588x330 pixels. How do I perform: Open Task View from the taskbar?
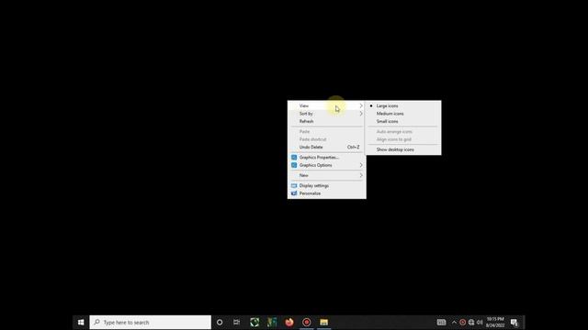[237, 322]
